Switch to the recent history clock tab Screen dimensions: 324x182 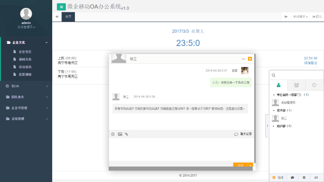click(x=314, y=85)
